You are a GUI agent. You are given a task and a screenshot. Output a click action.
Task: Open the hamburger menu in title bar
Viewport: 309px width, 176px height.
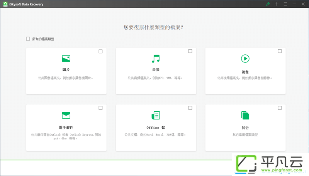point(285,4)
